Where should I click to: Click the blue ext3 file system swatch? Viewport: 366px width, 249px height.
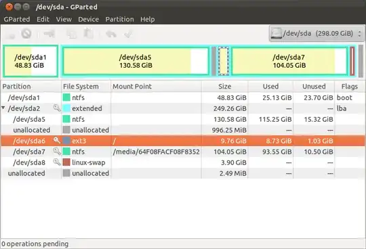[66, 141]
